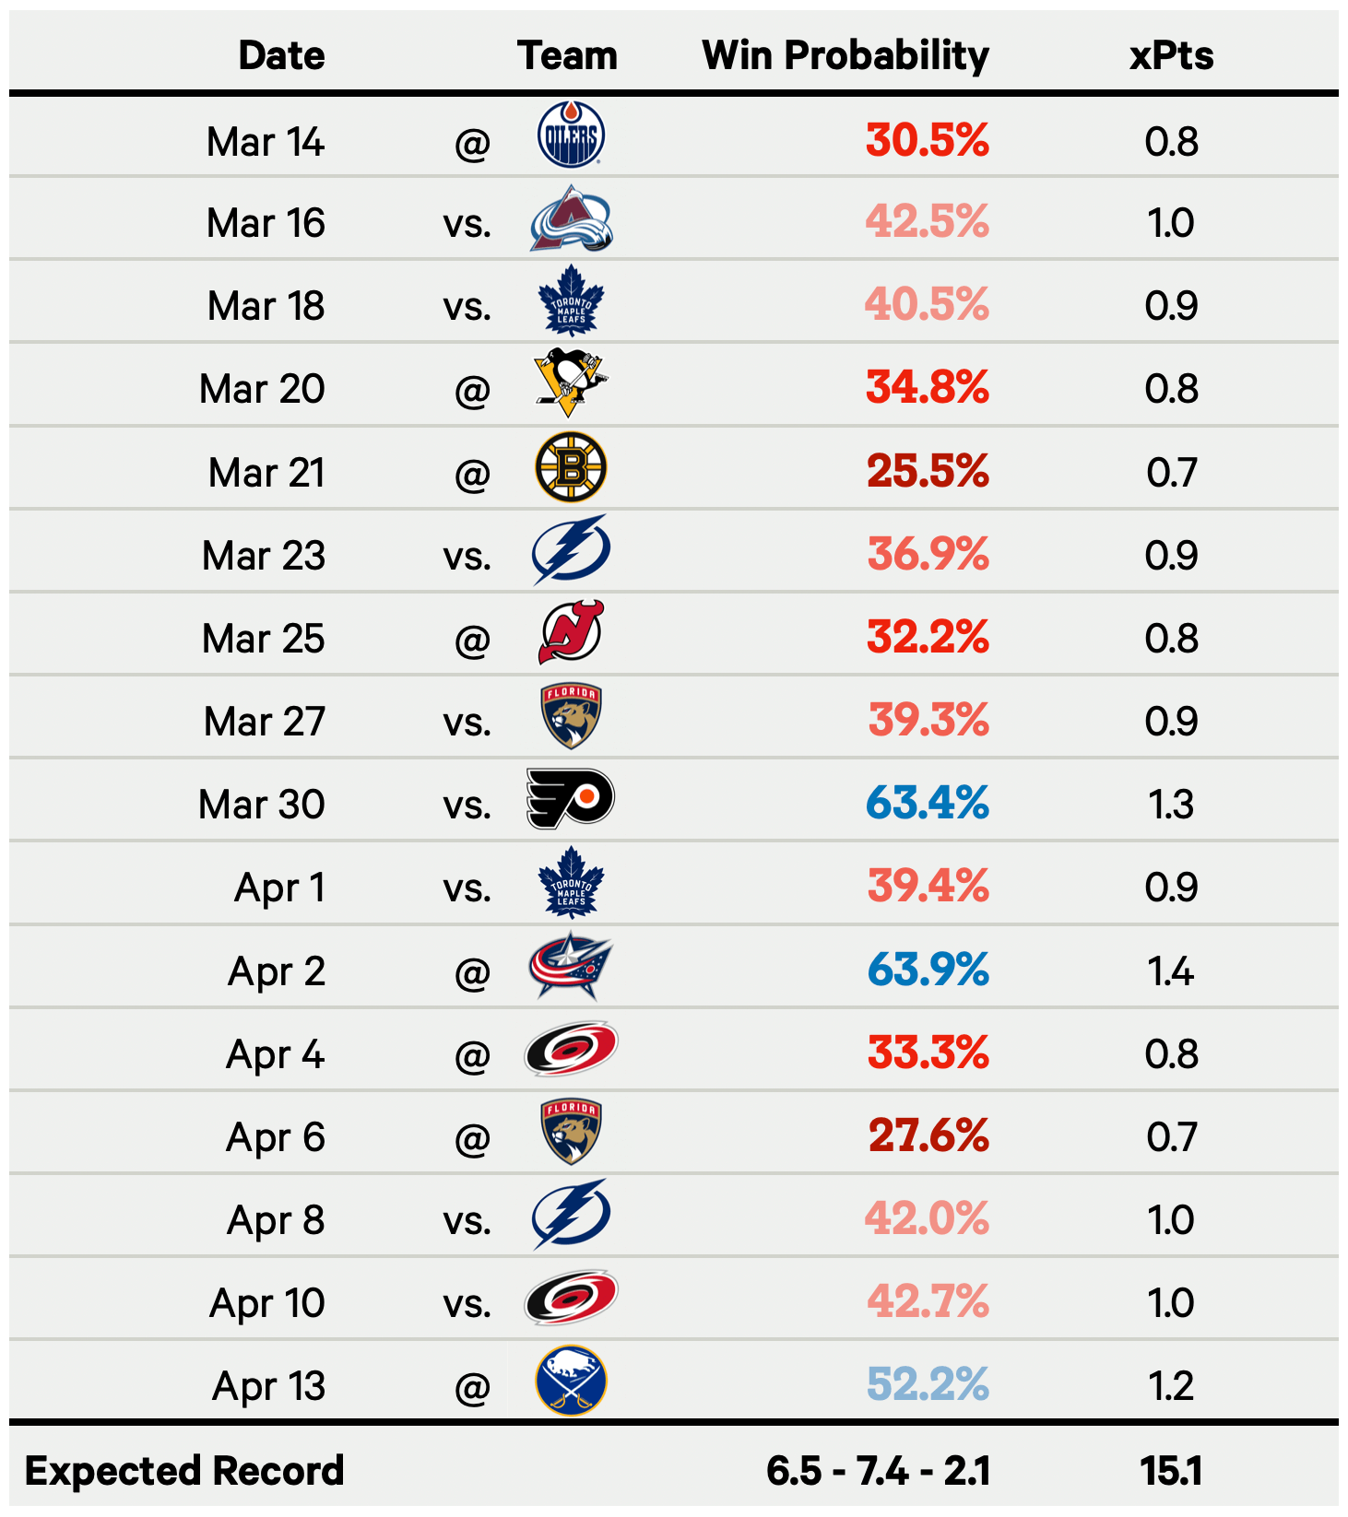Image resolution: width=1348 pixels, height=1517 pixels.
Task: Click the Buffalo Sabres logo
Action: pos(571,1381)
